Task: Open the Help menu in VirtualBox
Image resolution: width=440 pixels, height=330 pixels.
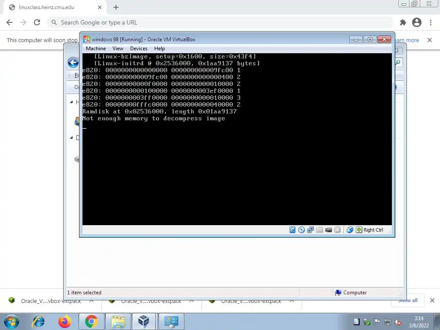Action: [x=159, y=49]
